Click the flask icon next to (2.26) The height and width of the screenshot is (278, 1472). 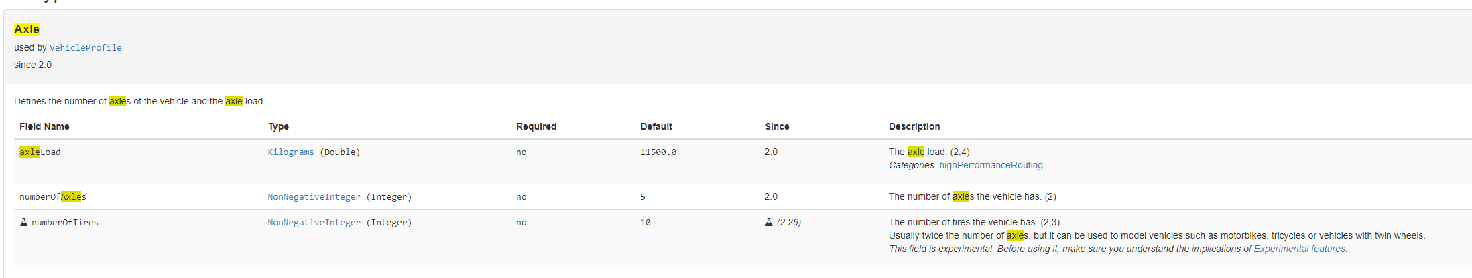[x=769, y=222]
